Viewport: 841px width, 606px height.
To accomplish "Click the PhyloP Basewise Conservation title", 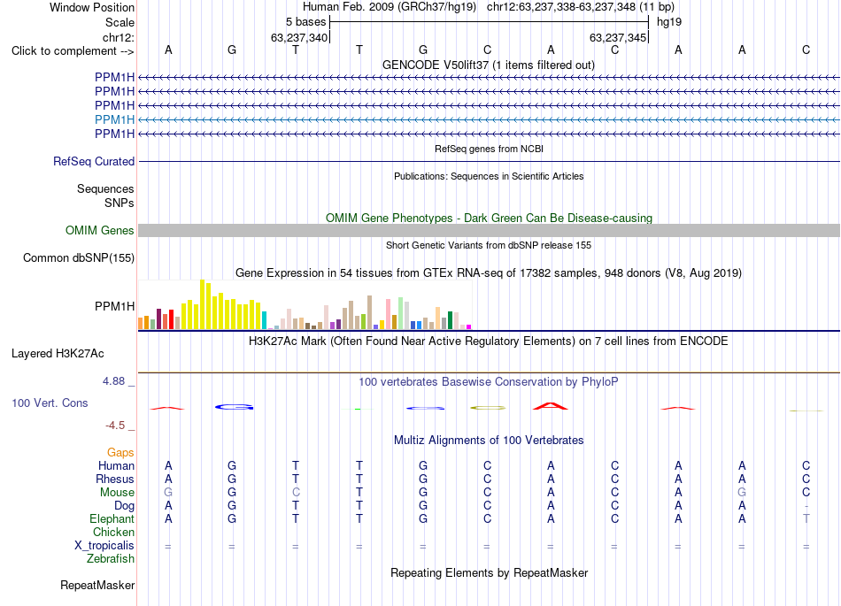I will click(489, 382).
